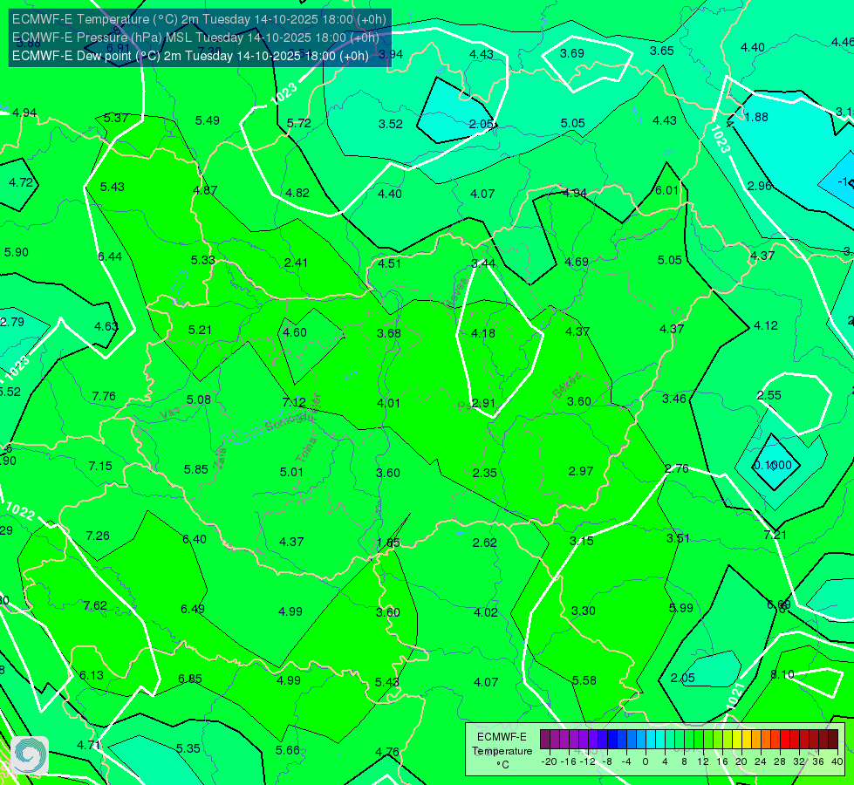854x785 pixels.
Task: Click the map value 3.46
Action: coord(673,399)
